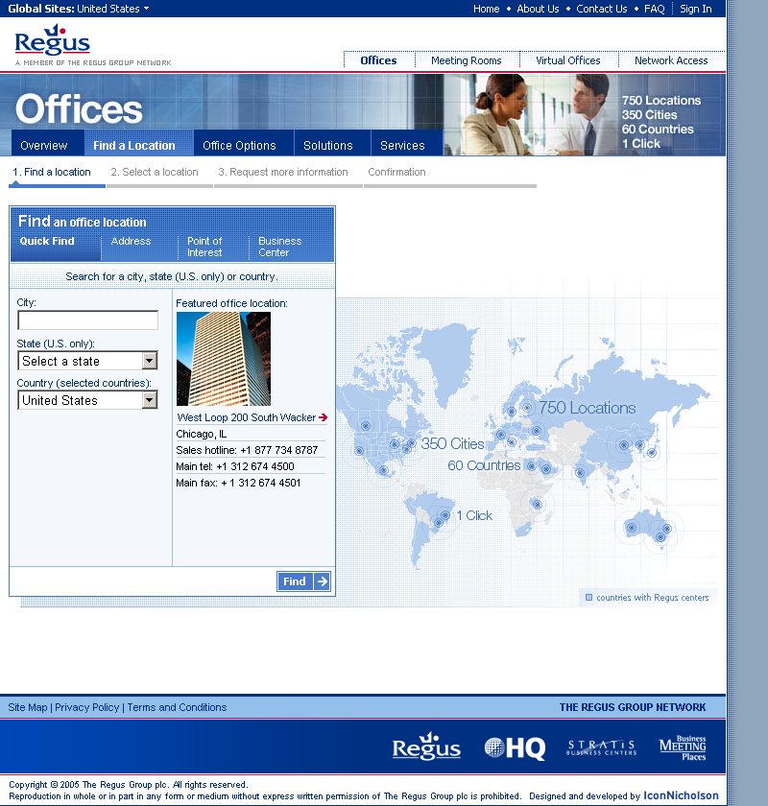Click the 1 Click map label
This screenshot has height=806, width=768.
tap(474, 515)
